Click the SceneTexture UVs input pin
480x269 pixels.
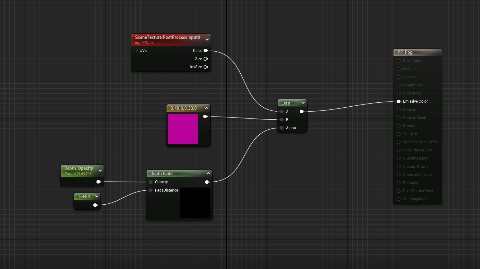pyautogui.click(x=135, y=51)
